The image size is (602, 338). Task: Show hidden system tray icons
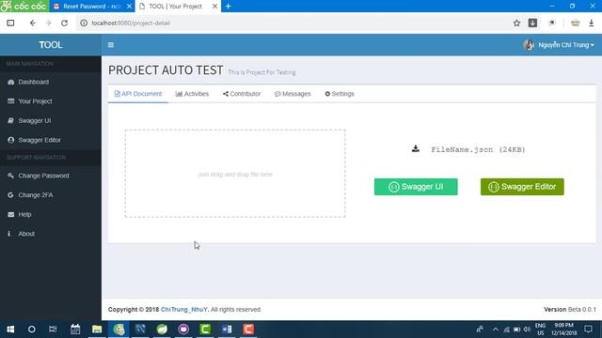click(496, 330)
